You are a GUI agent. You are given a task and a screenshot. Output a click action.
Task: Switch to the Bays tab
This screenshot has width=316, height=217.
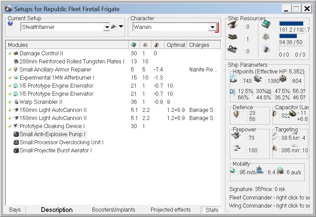pos(15,210)
